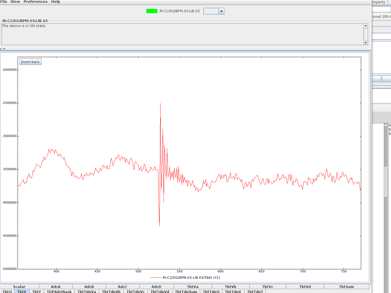Select the TbtSum tab
The width and height of the screenshot is (391, 293).
pyautogui.click(x=346, y=287)
